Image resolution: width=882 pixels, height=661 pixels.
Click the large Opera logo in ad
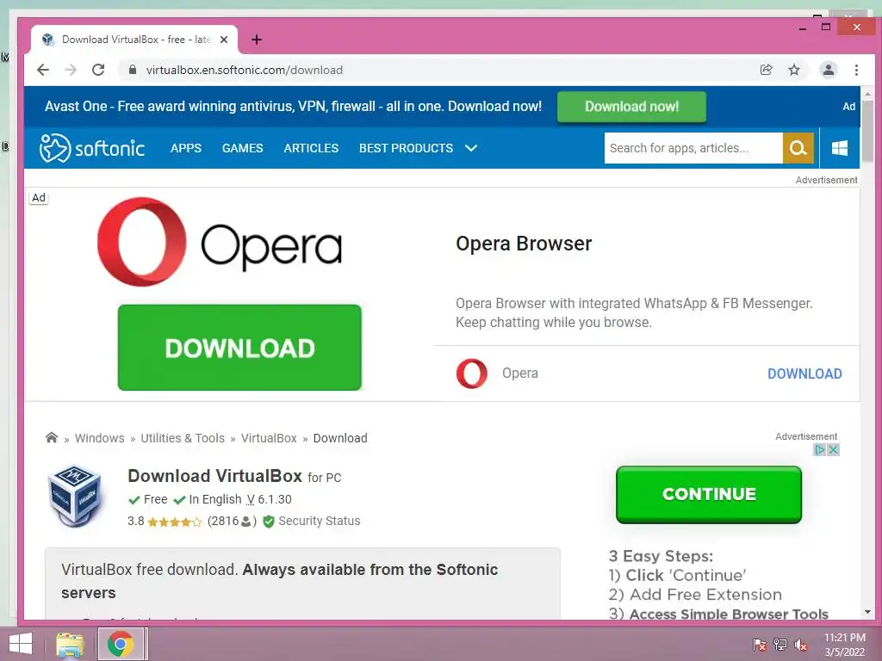click(220, 242)
